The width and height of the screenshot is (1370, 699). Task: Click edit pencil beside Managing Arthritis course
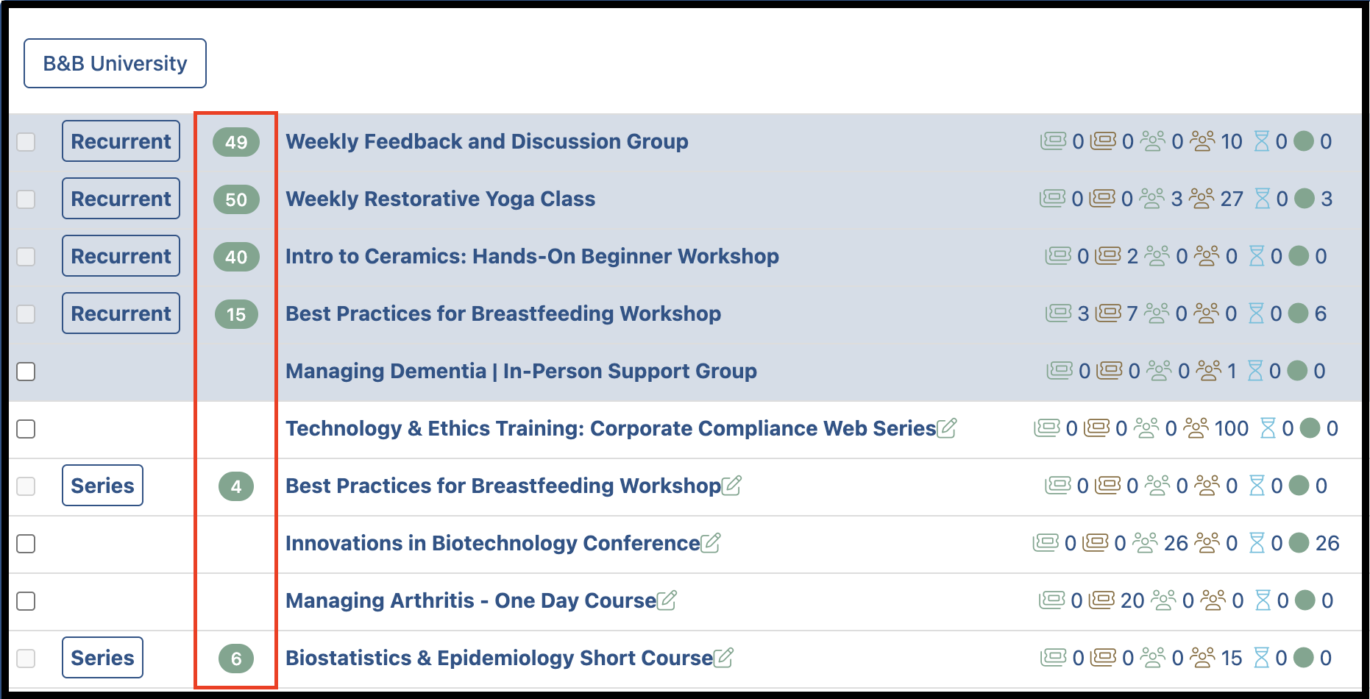(x=667, y=600)
